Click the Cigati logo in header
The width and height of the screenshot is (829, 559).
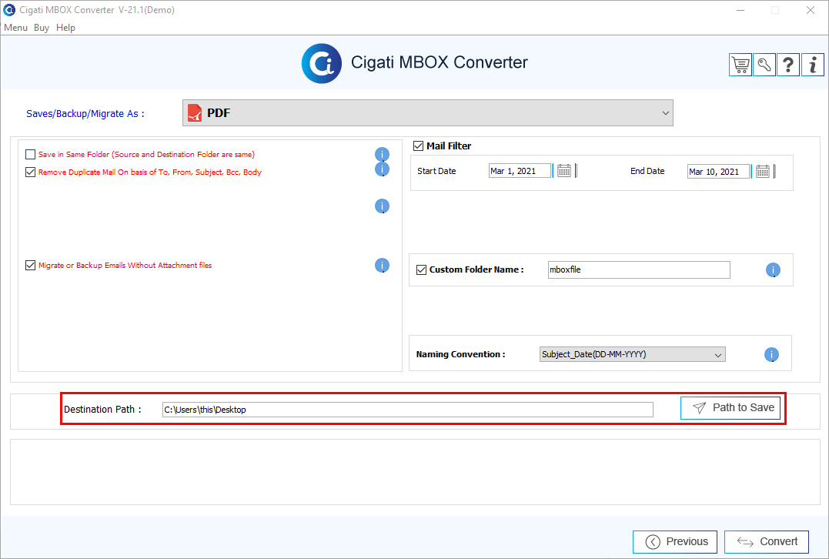[x=322, y=63]
